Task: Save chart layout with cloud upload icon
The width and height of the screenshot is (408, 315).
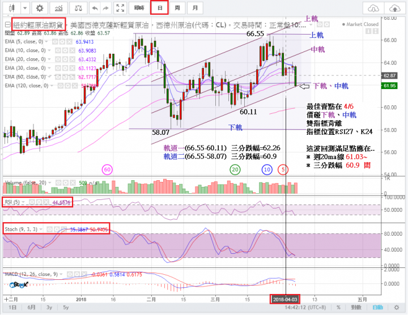Action: pyautogui.click(x=395, y=8)
